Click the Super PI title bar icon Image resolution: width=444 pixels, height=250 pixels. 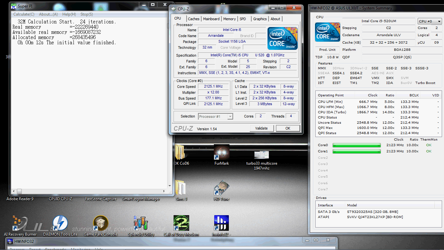(x=14, y=6)
